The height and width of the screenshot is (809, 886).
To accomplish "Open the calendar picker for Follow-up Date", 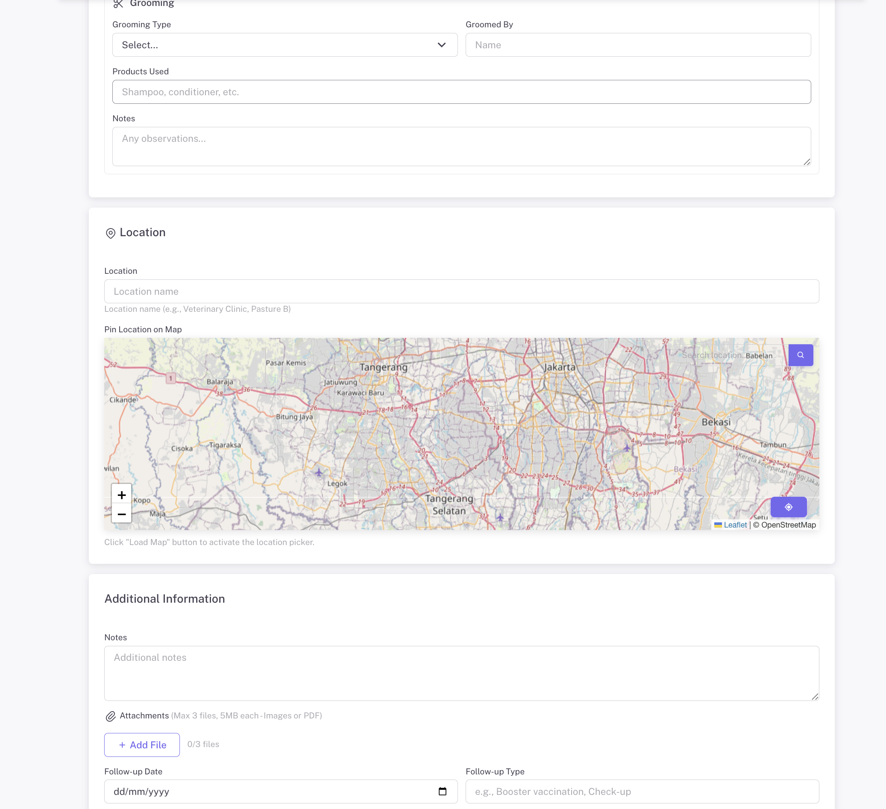I will [442, 791].
